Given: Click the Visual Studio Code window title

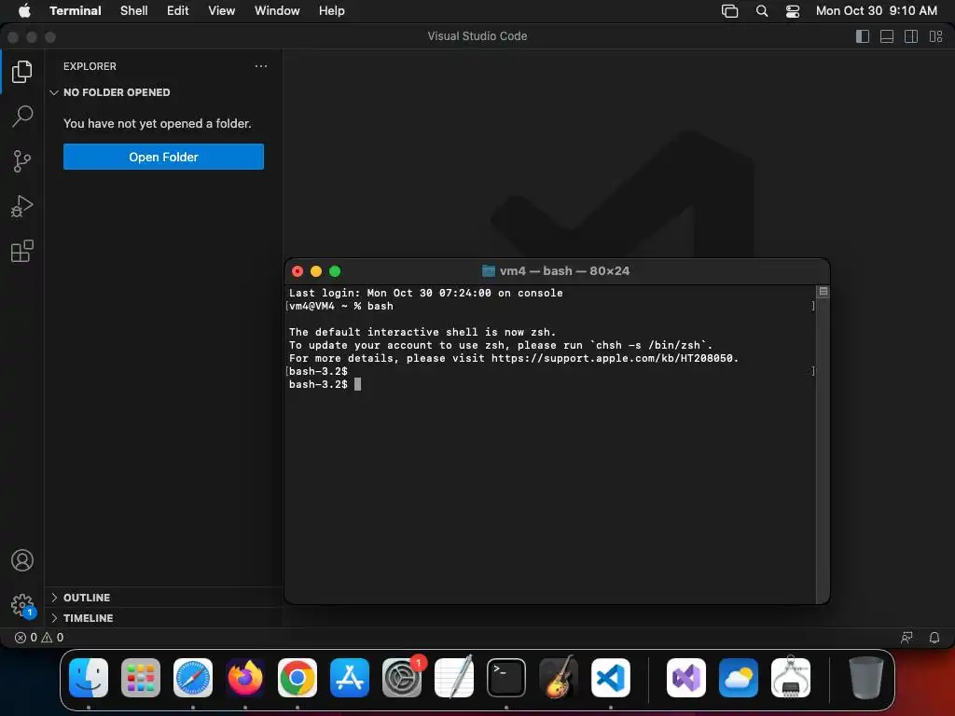Looking at the screenshot, I should [x=477, y=36].
